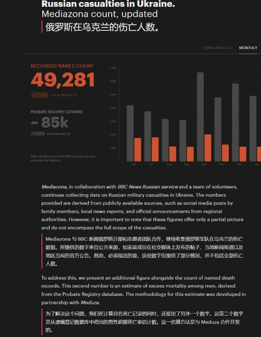Click the 49,281 recorded names number

point(63,80)
